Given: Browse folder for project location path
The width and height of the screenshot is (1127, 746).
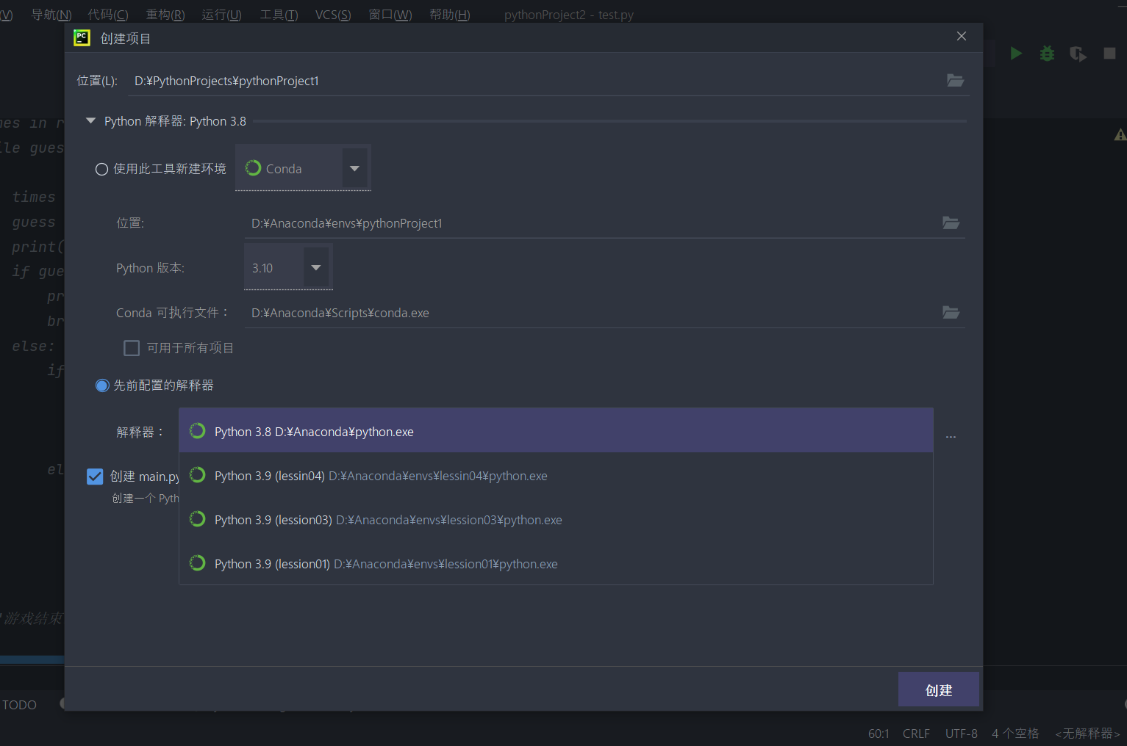Looking at the screenshot, I should pyautogui.click(x=955, y=81).
